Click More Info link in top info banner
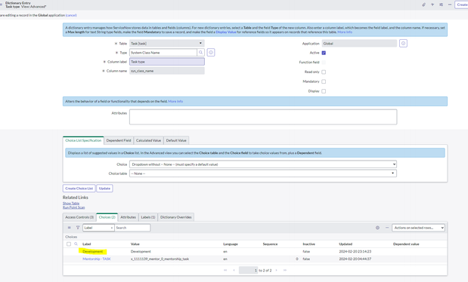Viewport: 468px width, 282px height. coord(345,32)
